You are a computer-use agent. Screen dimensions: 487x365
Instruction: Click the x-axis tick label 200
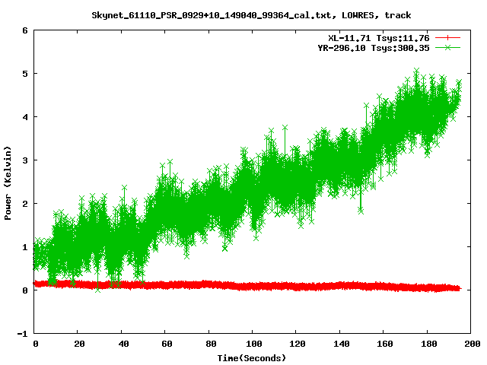coord(471,344)
